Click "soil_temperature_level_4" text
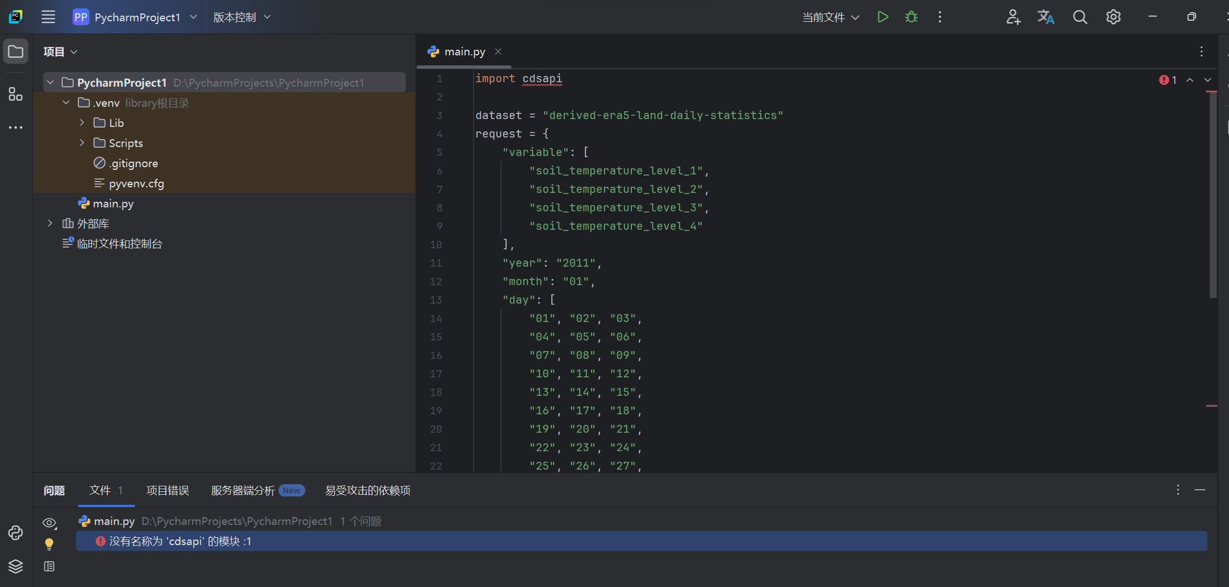 616,226
